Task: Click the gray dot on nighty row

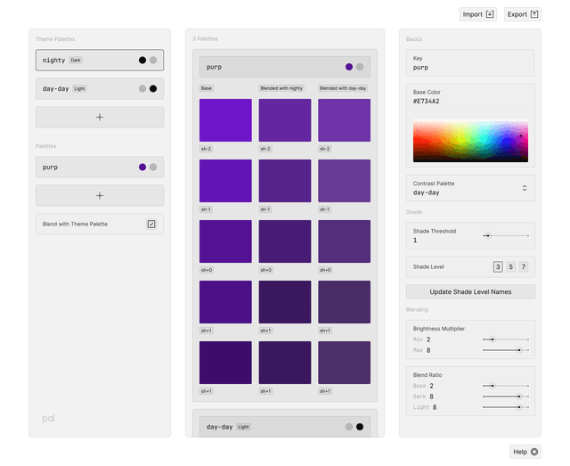Action: click(x=153, y=60)
